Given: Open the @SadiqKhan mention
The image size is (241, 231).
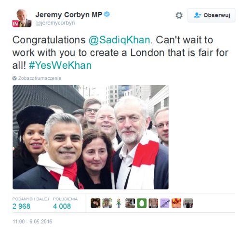Looking at the screenshot, I should point(120,40).
